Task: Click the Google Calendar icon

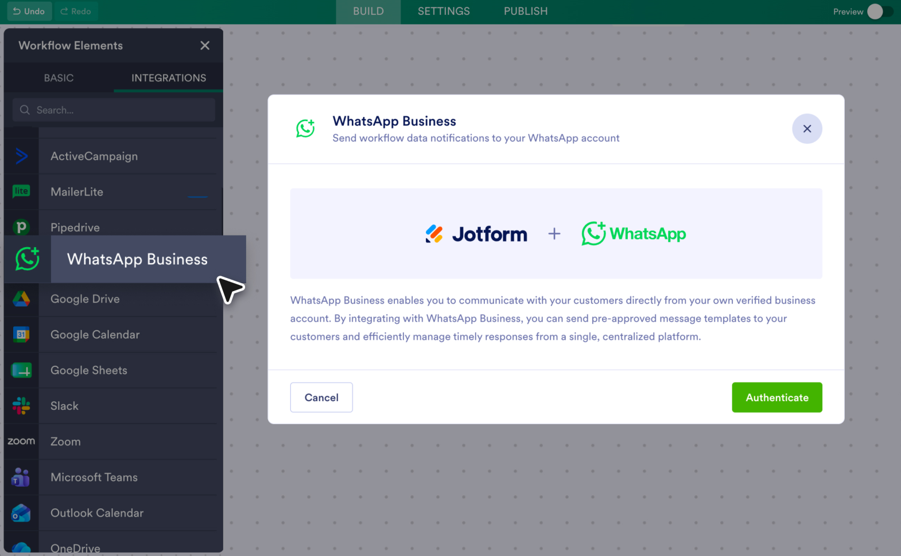Action: [x=21, y=334]
